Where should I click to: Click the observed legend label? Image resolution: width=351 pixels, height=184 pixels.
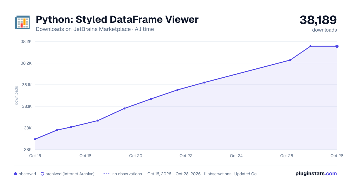click(x=27, y=174)
